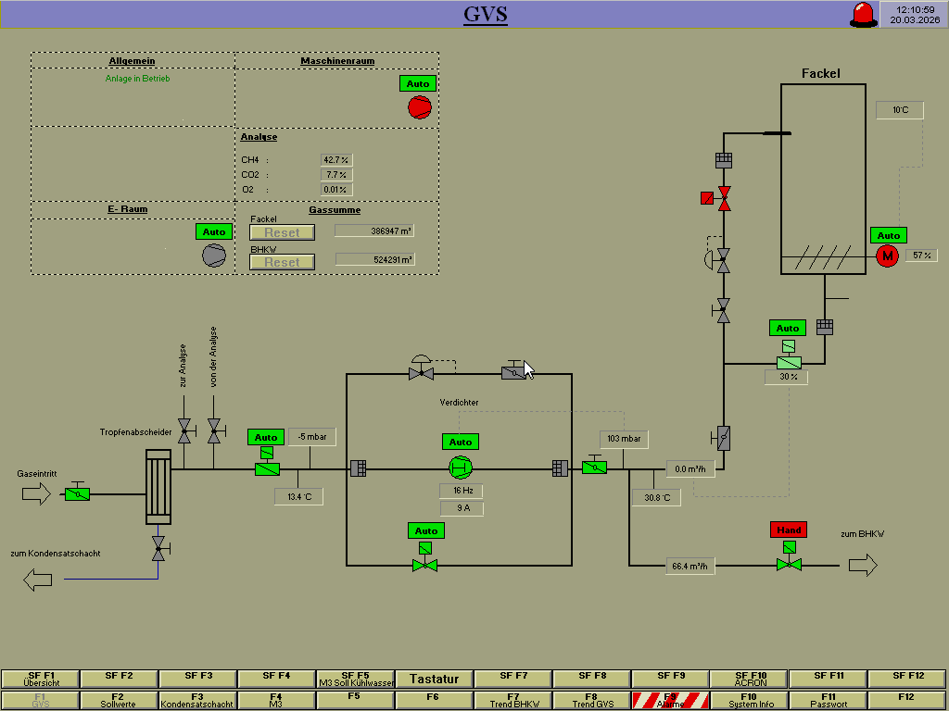Toggle Auto mode above the -5 mbar flap
The width and height of the screenshot is (949, 711).
point(266,437)
